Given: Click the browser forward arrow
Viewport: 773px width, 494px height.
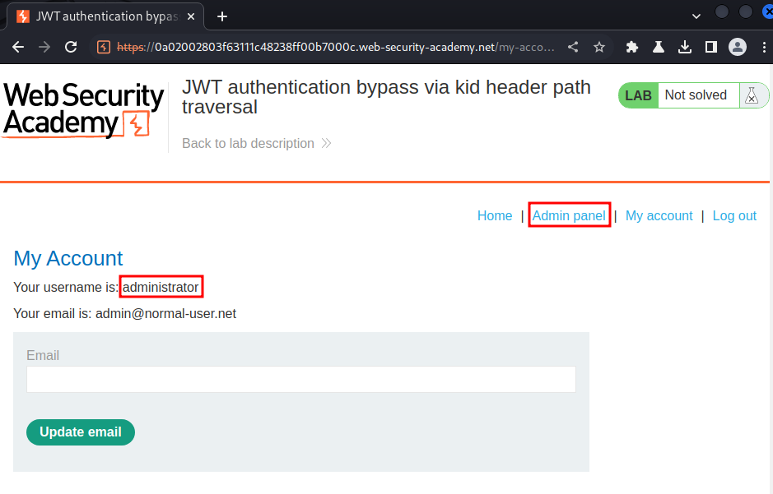Looking at the screenshot, I should pos(44,47).
